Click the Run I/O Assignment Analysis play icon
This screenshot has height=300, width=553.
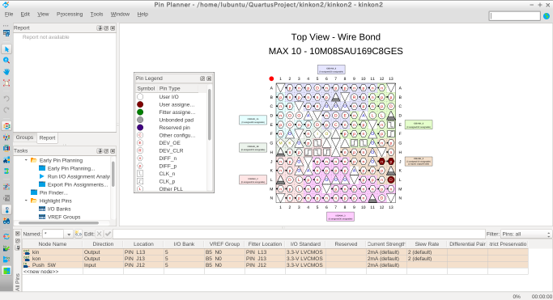click(42, 176)
